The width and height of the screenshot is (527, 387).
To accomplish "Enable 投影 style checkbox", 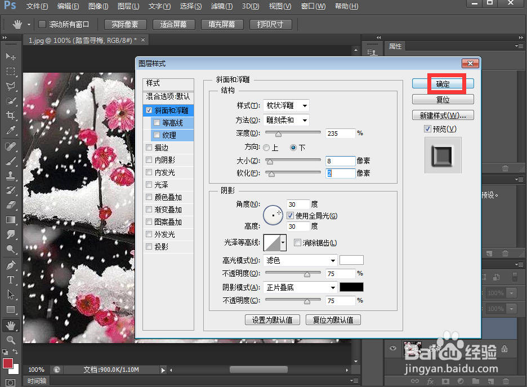I will (149, 247).
